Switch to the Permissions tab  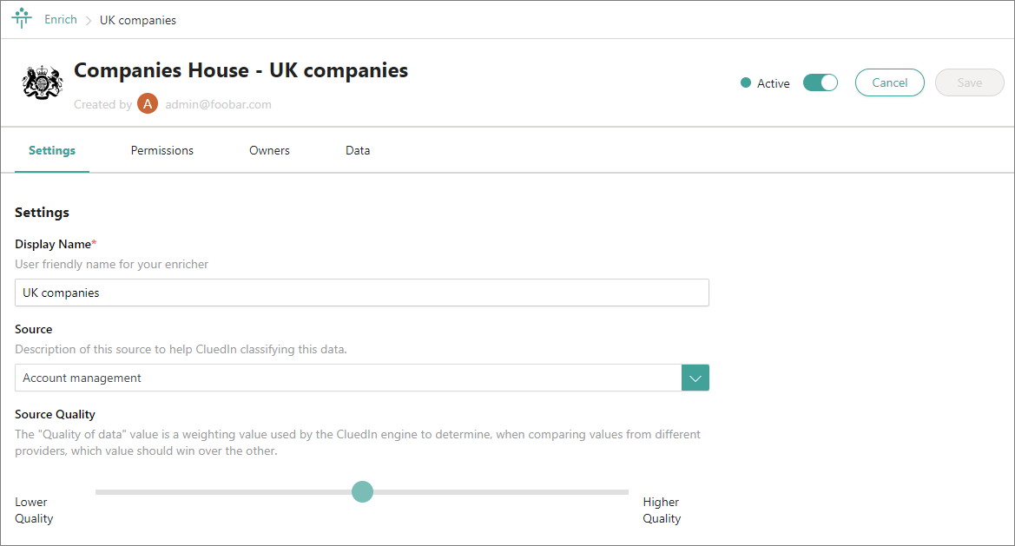pos(162,150)
